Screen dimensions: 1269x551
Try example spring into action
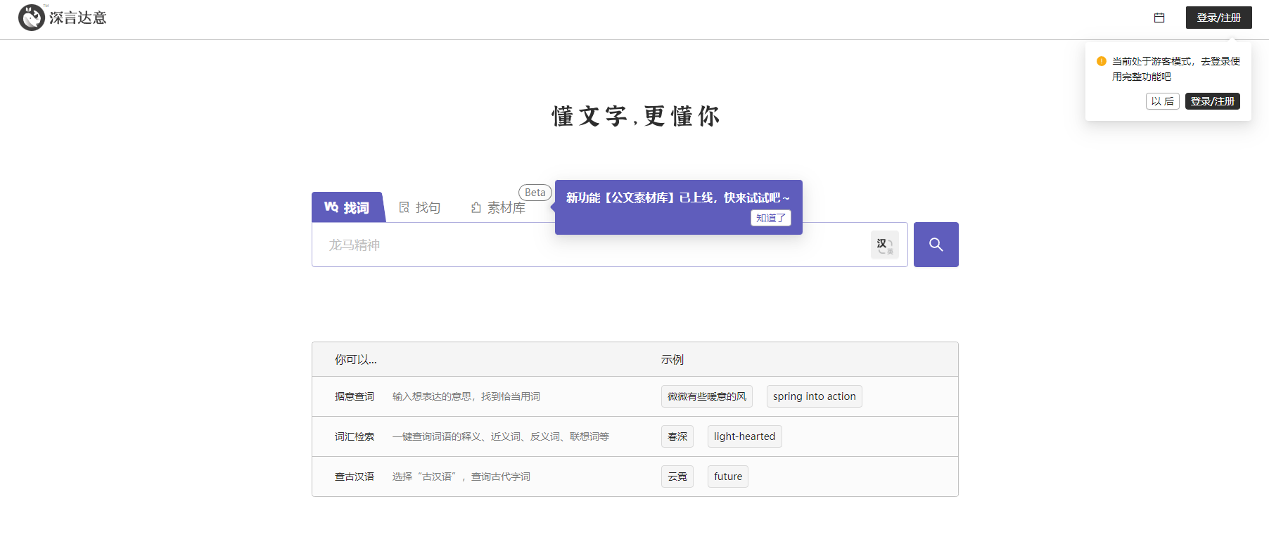(815, 396)
